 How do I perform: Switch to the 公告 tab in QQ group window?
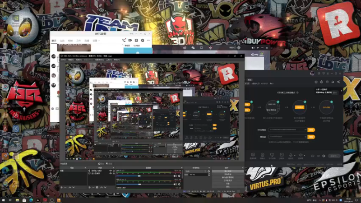coord(62,41)
